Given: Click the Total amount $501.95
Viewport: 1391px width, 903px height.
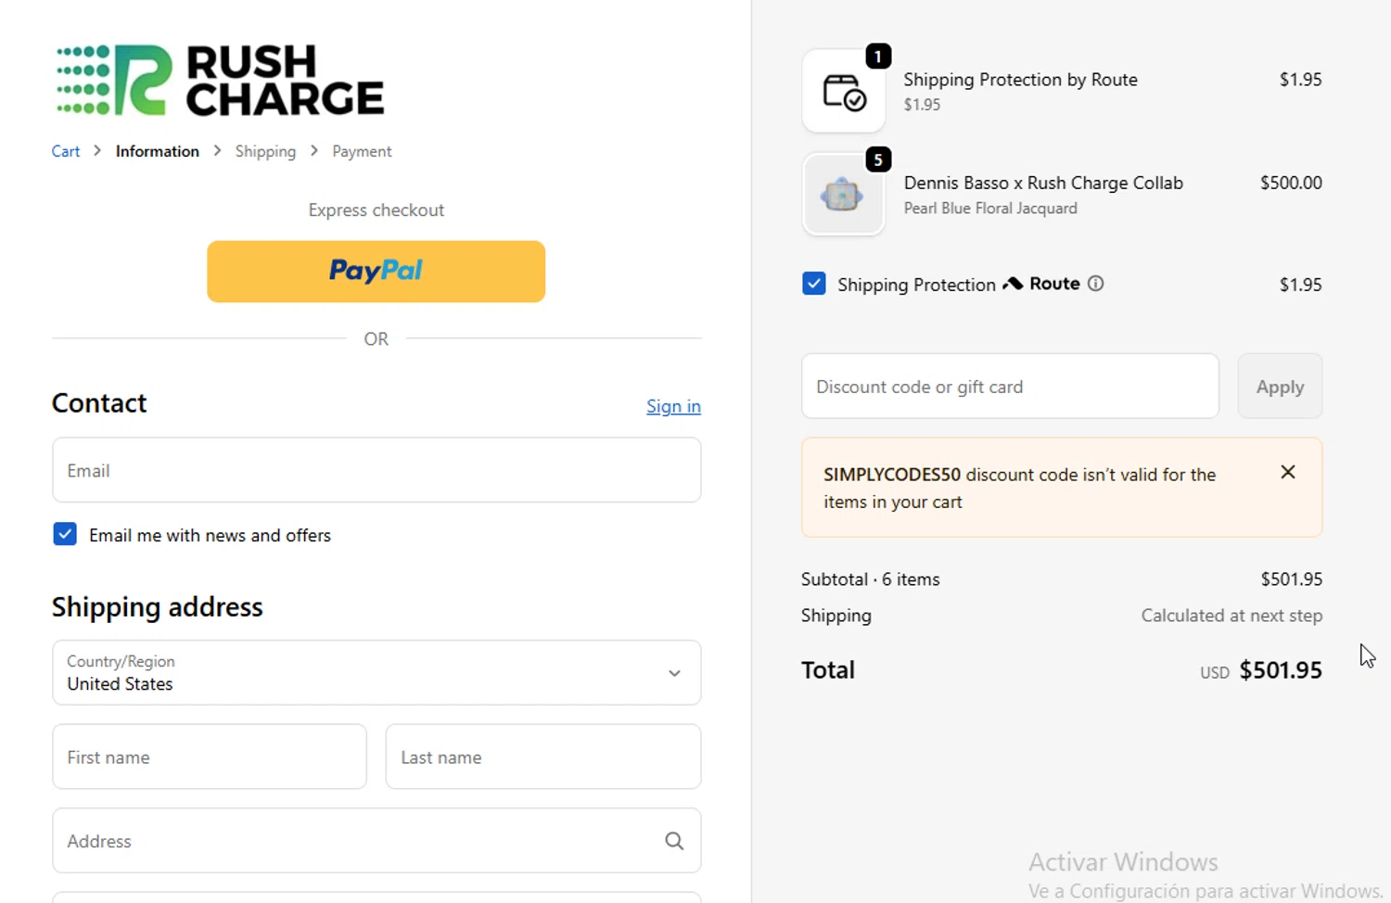Looking at the screenshot, I should click(x=1281, y=669).
